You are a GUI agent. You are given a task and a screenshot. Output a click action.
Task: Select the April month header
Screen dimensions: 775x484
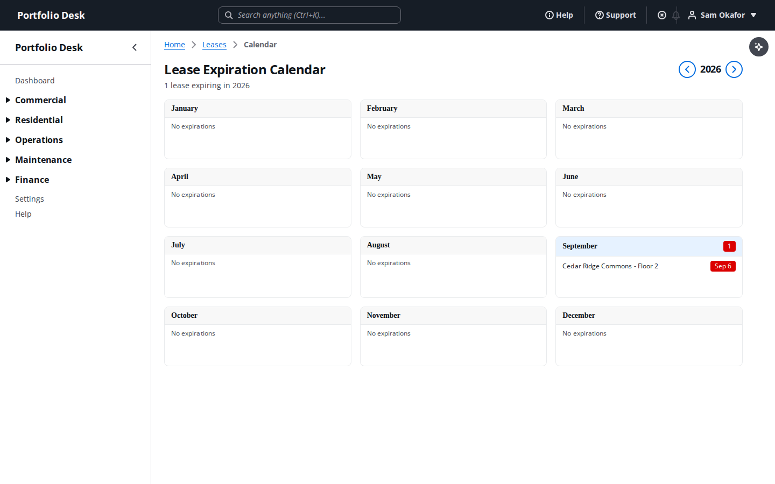(x=258, y=177)
